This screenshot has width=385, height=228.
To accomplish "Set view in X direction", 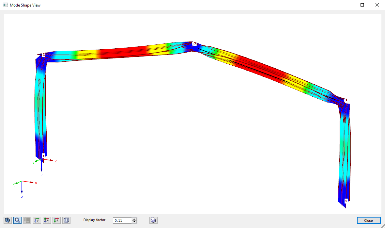I will pos(37,220).
